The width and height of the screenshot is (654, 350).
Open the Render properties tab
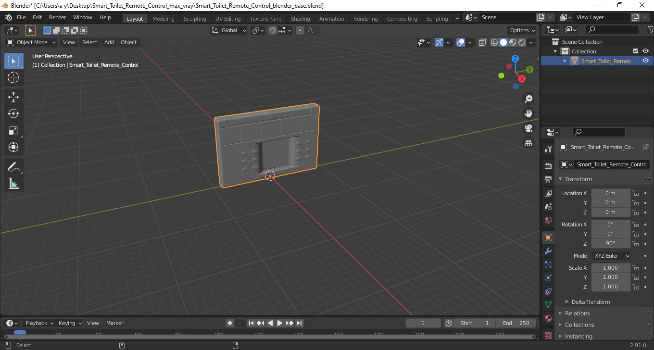point(548,166)
